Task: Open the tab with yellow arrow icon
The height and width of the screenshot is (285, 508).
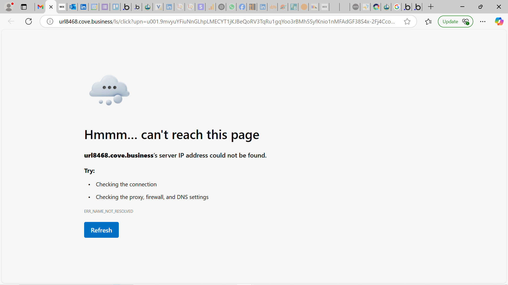Action: point(366,7)
